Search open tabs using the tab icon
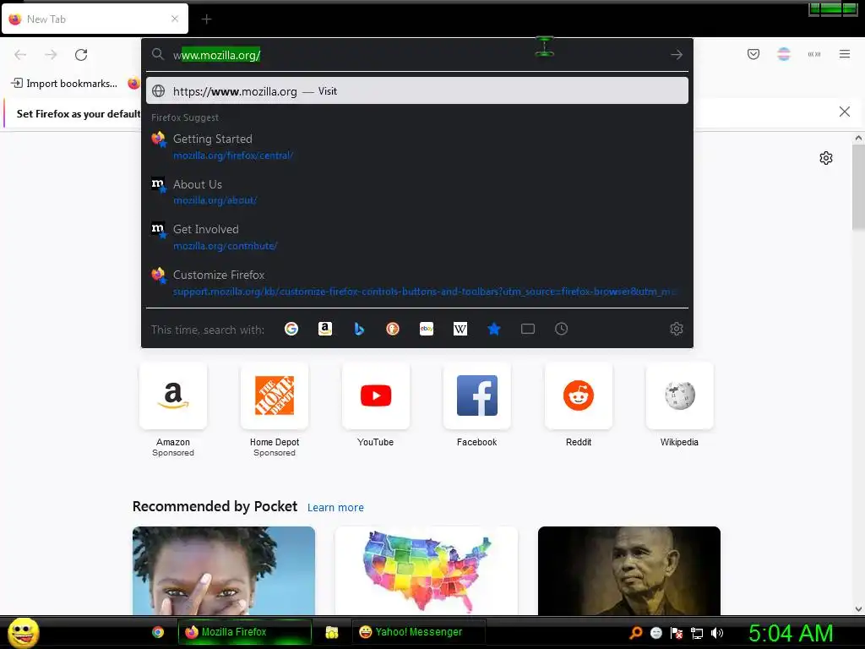The image size is (865, 649). [x=528, y=329]
